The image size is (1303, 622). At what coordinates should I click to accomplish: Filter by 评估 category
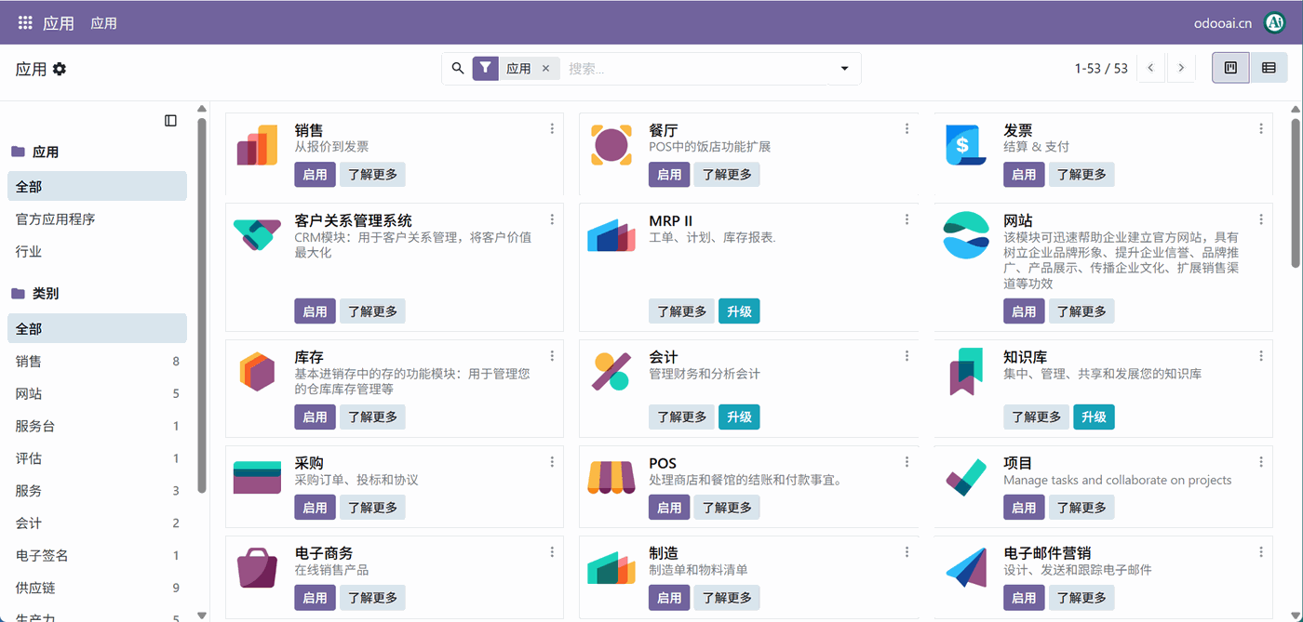97,458
